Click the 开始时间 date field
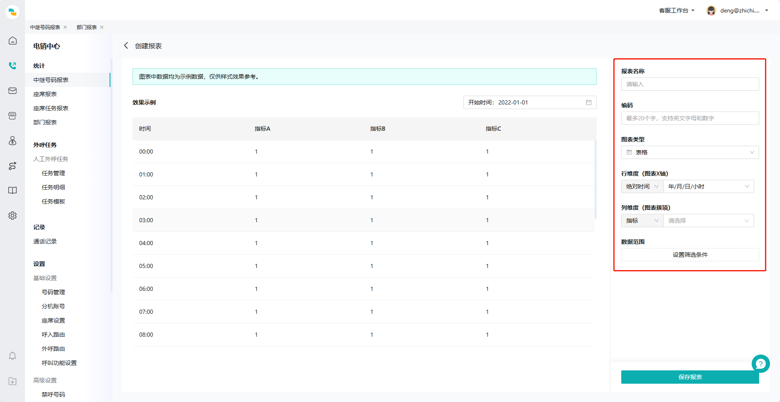Viewport: 780px width, 402px height. point(530,102)
